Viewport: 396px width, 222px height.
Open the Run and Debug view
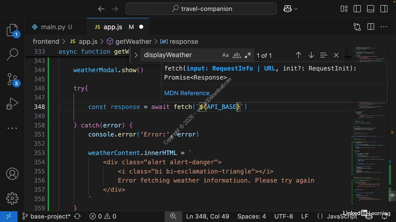click(x=12, y=104)
